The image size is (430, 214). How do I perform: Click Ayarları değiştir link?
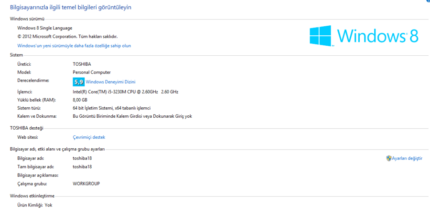(x=407, y=158)
